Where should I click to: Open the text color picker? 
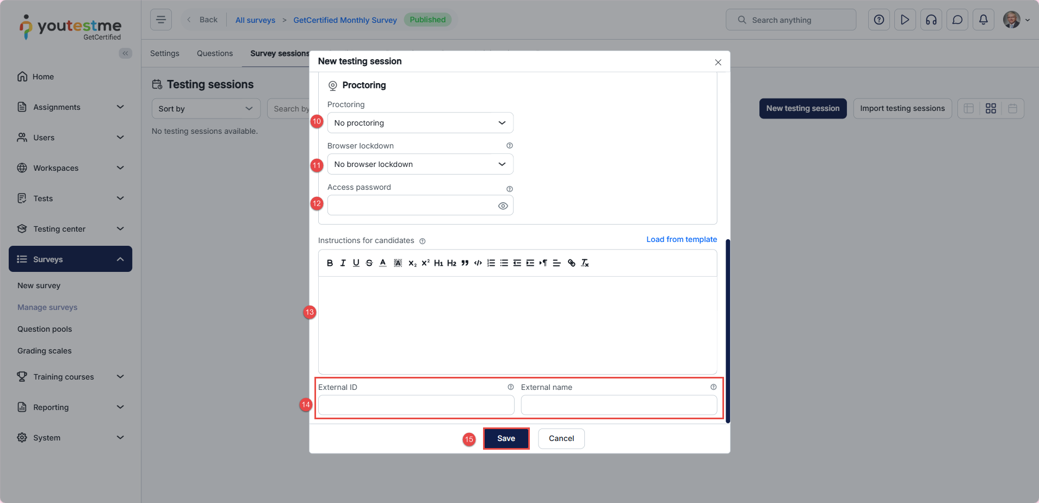tap(383, 263)
